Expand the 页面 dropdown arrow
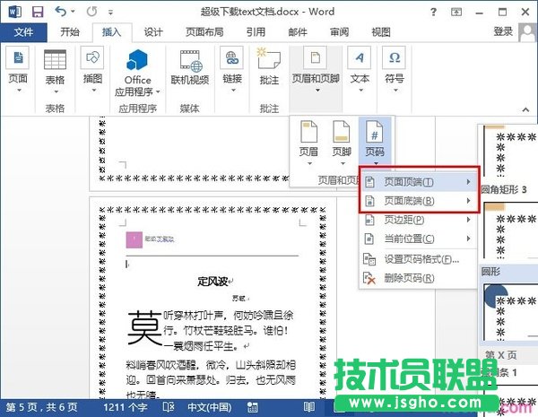538x417 pixels. pos(19,91)
